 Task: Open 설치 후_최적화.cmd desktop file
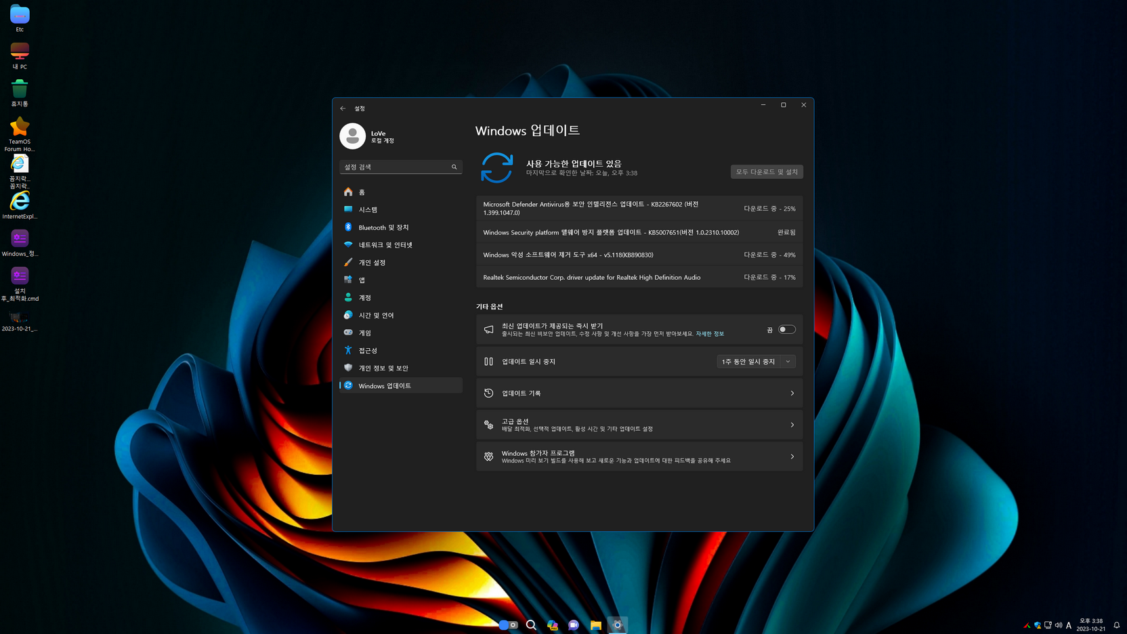click(20, 284)
